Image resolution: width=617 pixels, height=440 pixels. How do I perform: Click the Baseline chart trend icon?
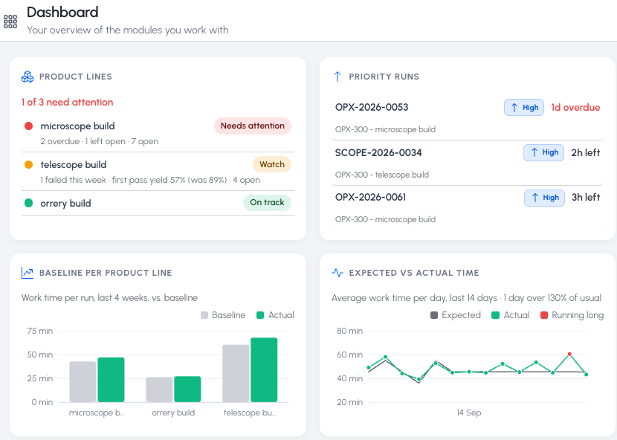(28, 273)
